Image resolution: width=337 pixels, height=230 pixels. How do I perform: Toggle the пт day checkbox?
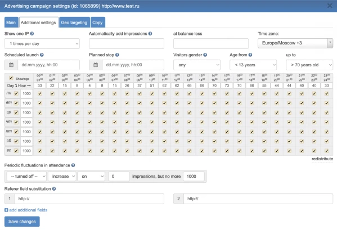coord(16,132)
